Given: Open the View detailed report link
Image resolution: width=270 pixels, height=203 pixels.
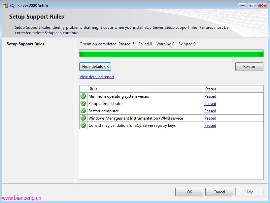Looking at the screenshot, I should coord(97,77).
